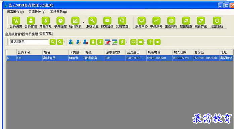Select the row indicator arrow of row 111
The image size is (234, 129).
(x=11, y=58)
